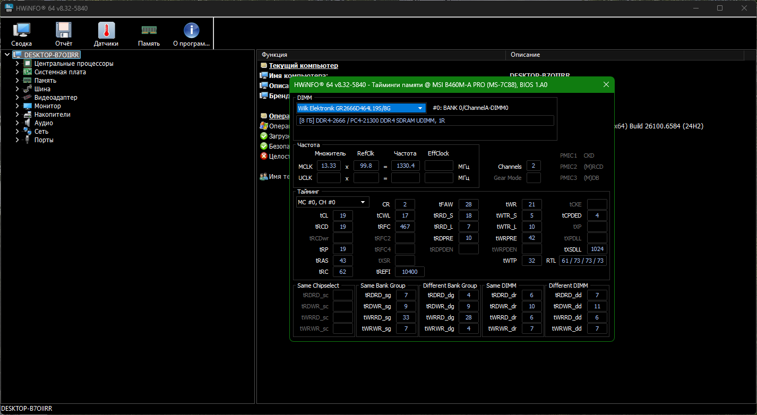
Task: Open the DIMM module dropdown
Action: 420,108
